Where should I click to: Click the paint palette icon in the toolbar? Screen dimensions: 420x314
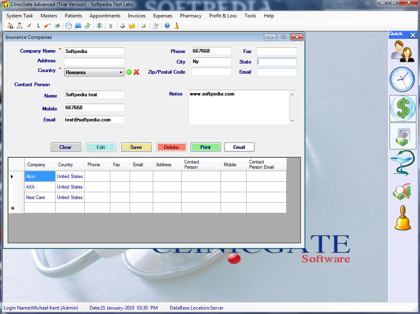click(x=57, y=25)
